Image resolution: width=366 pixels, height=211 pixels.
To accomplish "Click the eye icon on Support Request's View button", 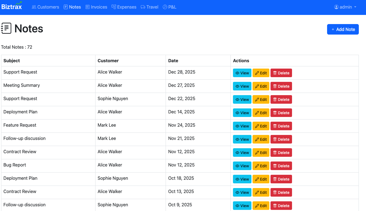I will (x=237, y=73).
